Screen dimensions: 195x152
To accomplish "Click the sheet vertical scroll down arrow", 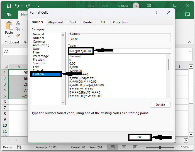I will 191,134.
